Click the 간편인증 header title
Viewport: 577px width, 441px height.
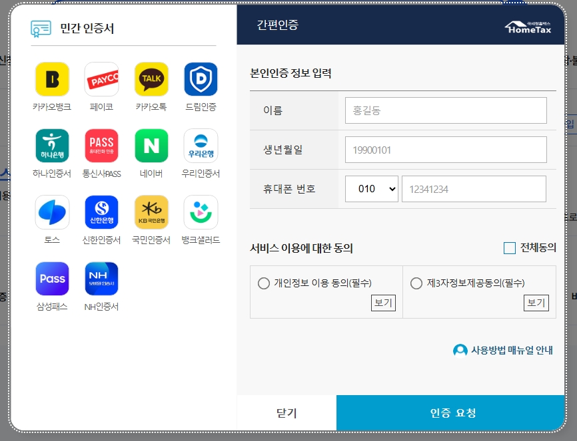pyautogui.click(x=277, y=25)
